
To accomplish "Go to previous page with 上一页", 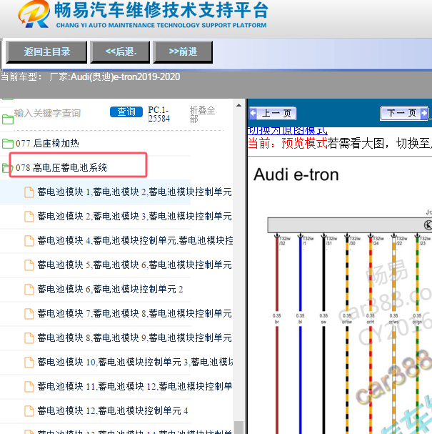I will click(273, 113).
